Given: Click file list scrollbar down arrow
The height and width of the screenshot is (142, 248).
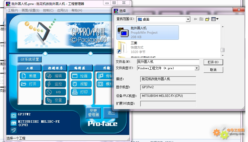Looking at the screenshot, I should [222, 56].
